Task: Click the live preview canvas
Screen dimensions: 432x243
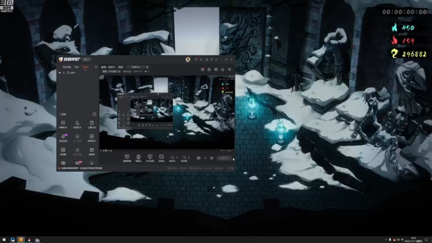Action: (x=167, y=112)
